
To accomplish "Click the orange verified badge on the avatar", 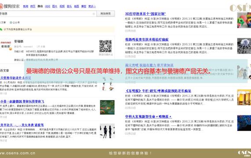I will click(x=11, y=49).
